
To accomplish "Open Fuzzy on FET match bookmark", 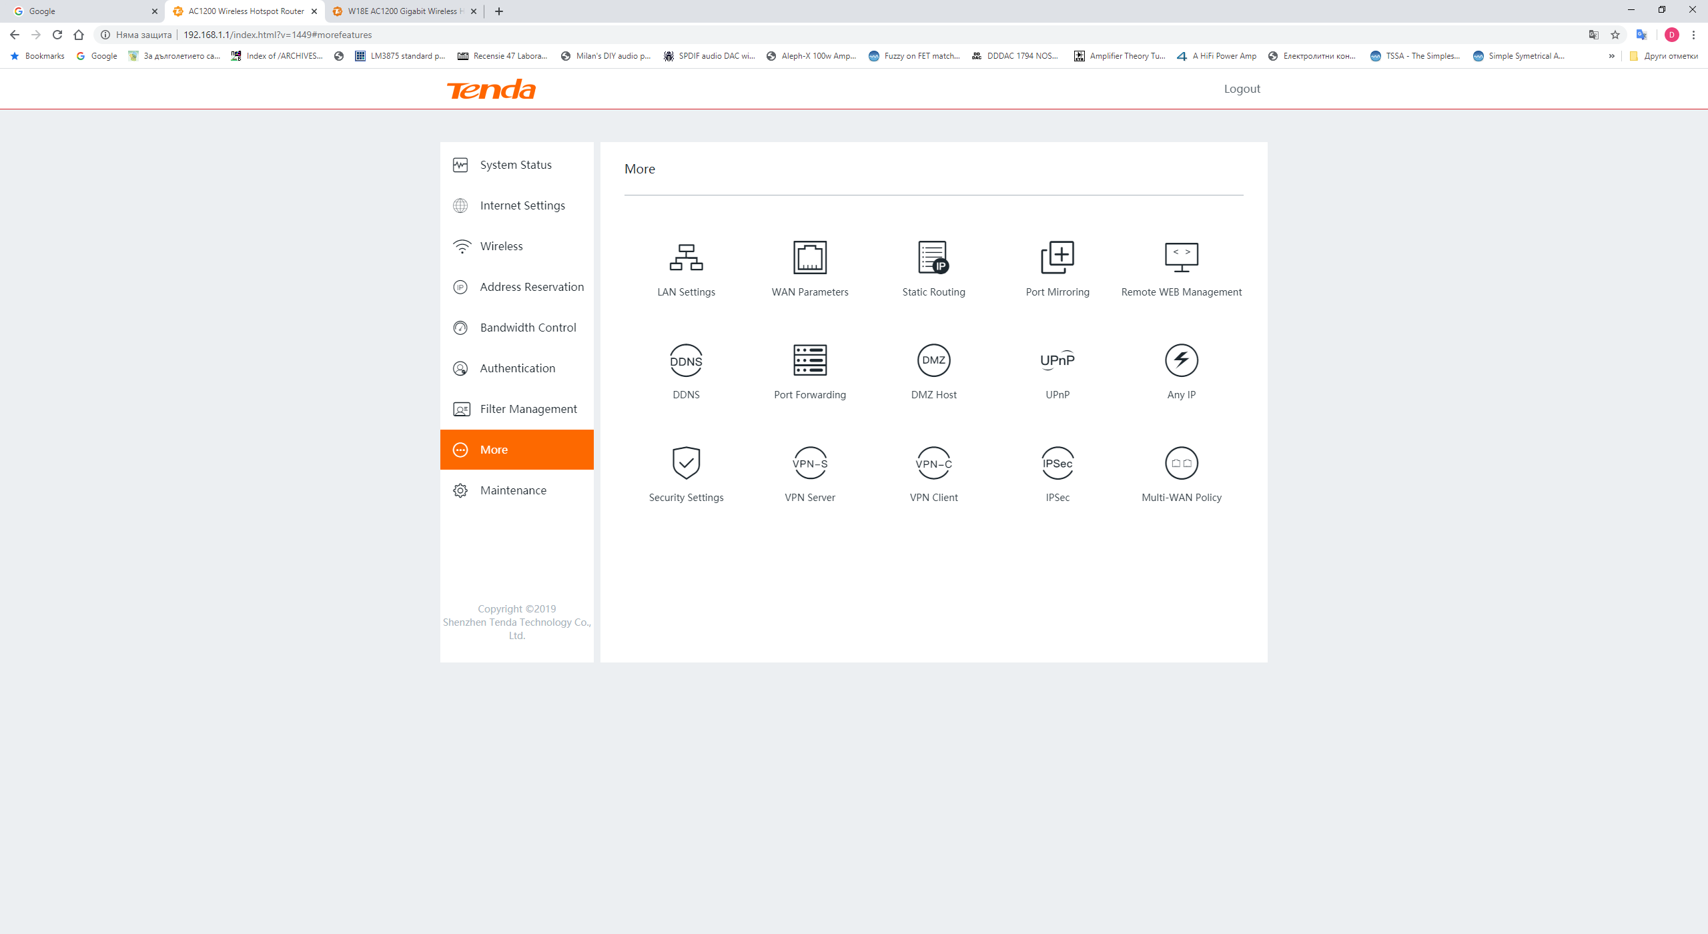I will (x=914, y=56).
